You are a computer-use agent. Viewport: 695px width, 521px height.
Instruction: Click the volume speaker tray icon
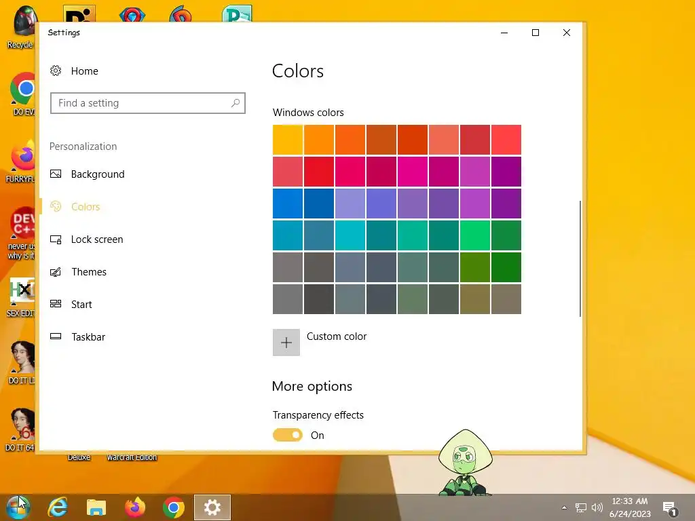[597, 507]
